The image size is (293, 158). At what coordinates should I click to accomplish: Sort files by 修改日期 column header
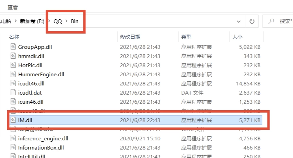(x=130, y=37)
